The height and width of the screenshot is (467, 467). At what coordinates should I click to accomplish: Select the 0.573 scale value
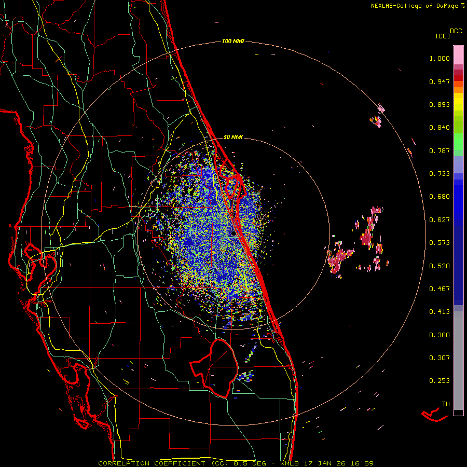click(x=439, y=243)
